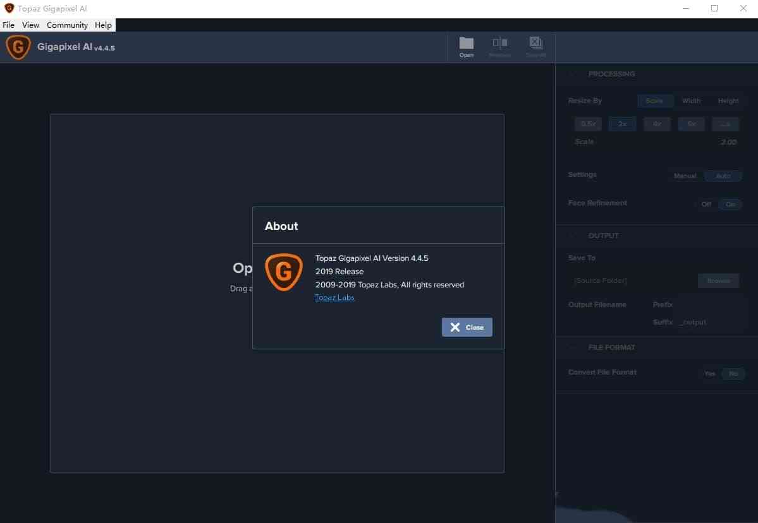This screenshot has height=523, width=758.
Task: Select Resize By Width option
Action: point(691,101)
